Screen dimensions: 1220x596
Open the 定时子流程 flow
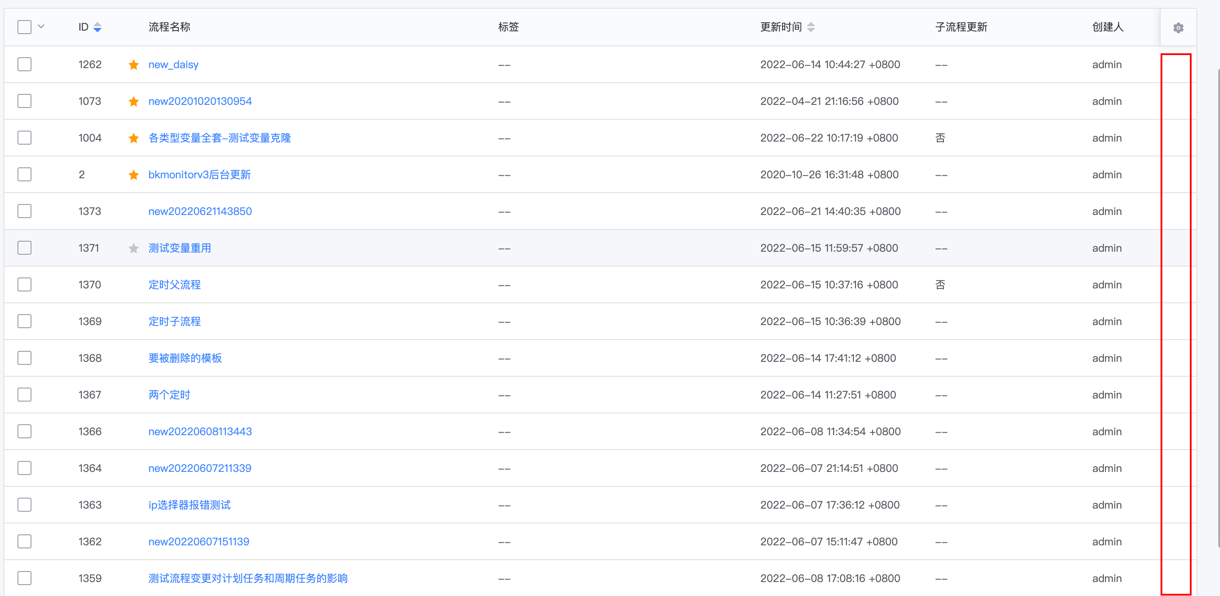click(174, 321)
